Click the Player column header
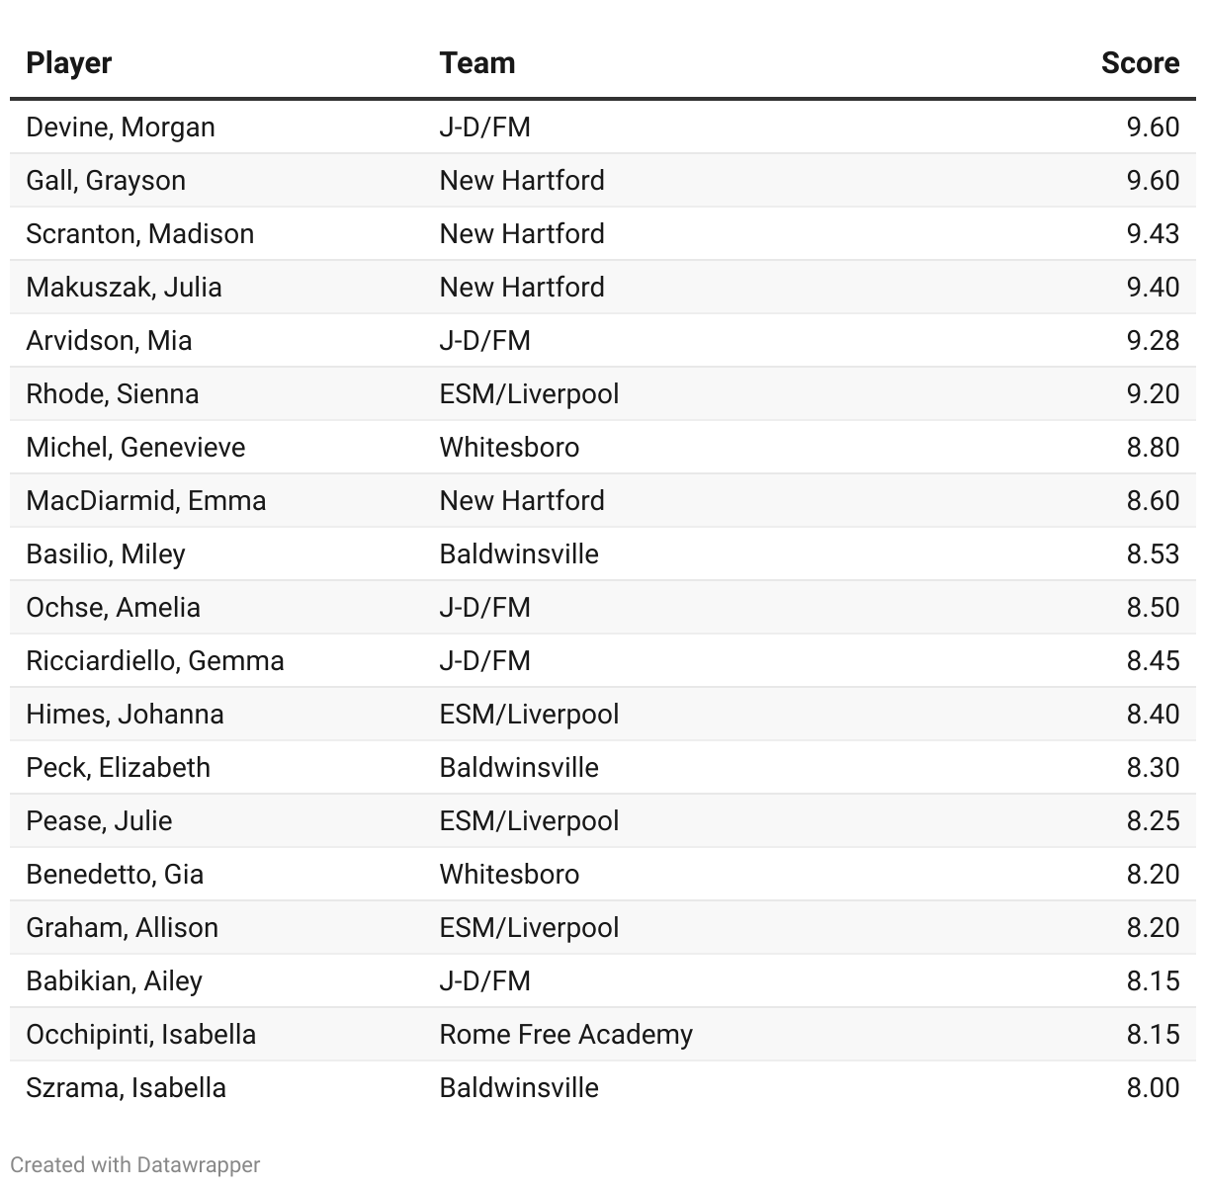1206x1188 pixels. pyautogui.click(x=68, y=62)
